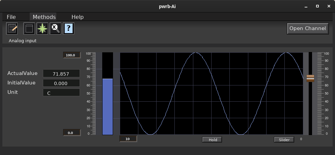Click the magnifier with X icon
This screenshot has width=335, height=155.
(55, 29)
